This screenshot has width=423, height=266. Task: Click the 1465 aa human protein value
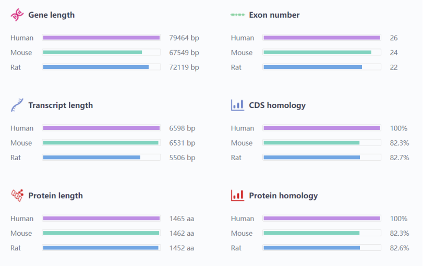[182, 219]
